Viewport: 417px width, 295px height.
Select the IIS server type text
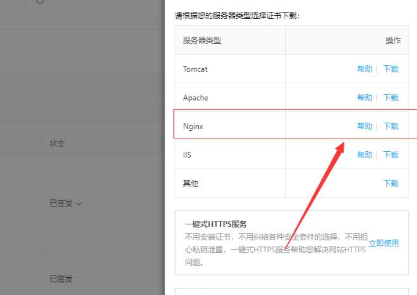tap(187, 155)
